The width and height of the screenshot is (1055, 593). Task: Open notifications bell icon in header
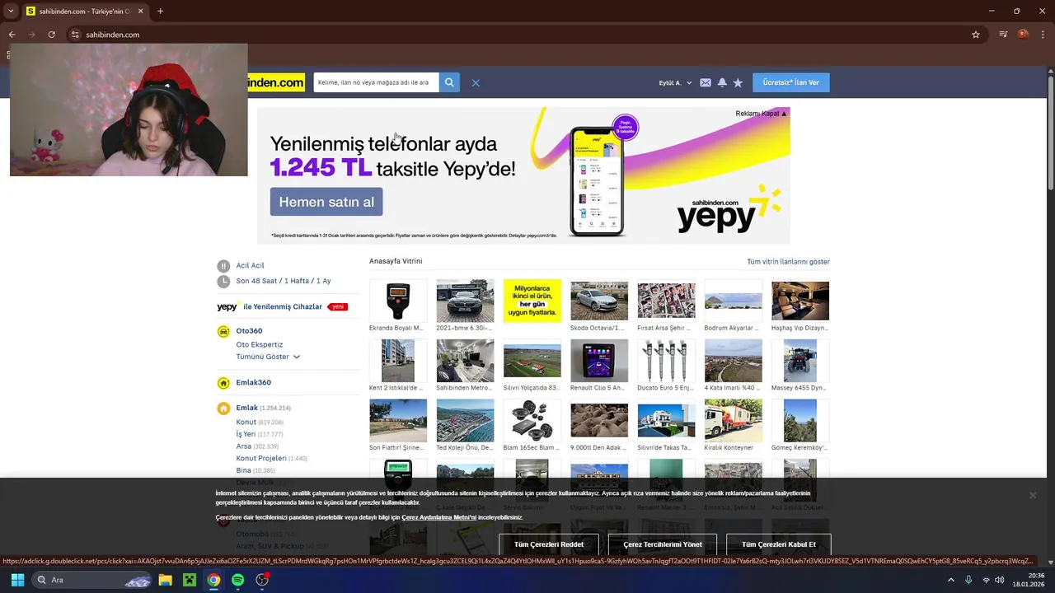(x=722, y=82)
